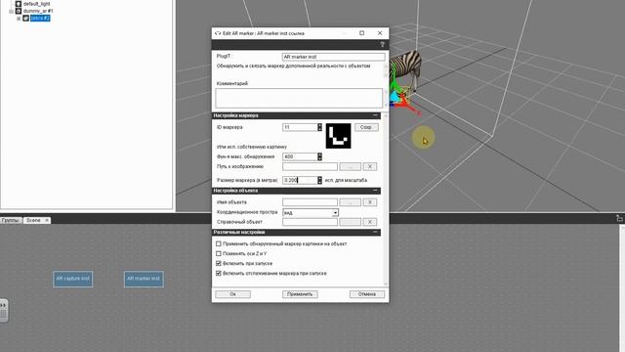Toggle the enable at startup checkbox
The image size is (625, 352).
pyautogui.click(x=219, y=263)
